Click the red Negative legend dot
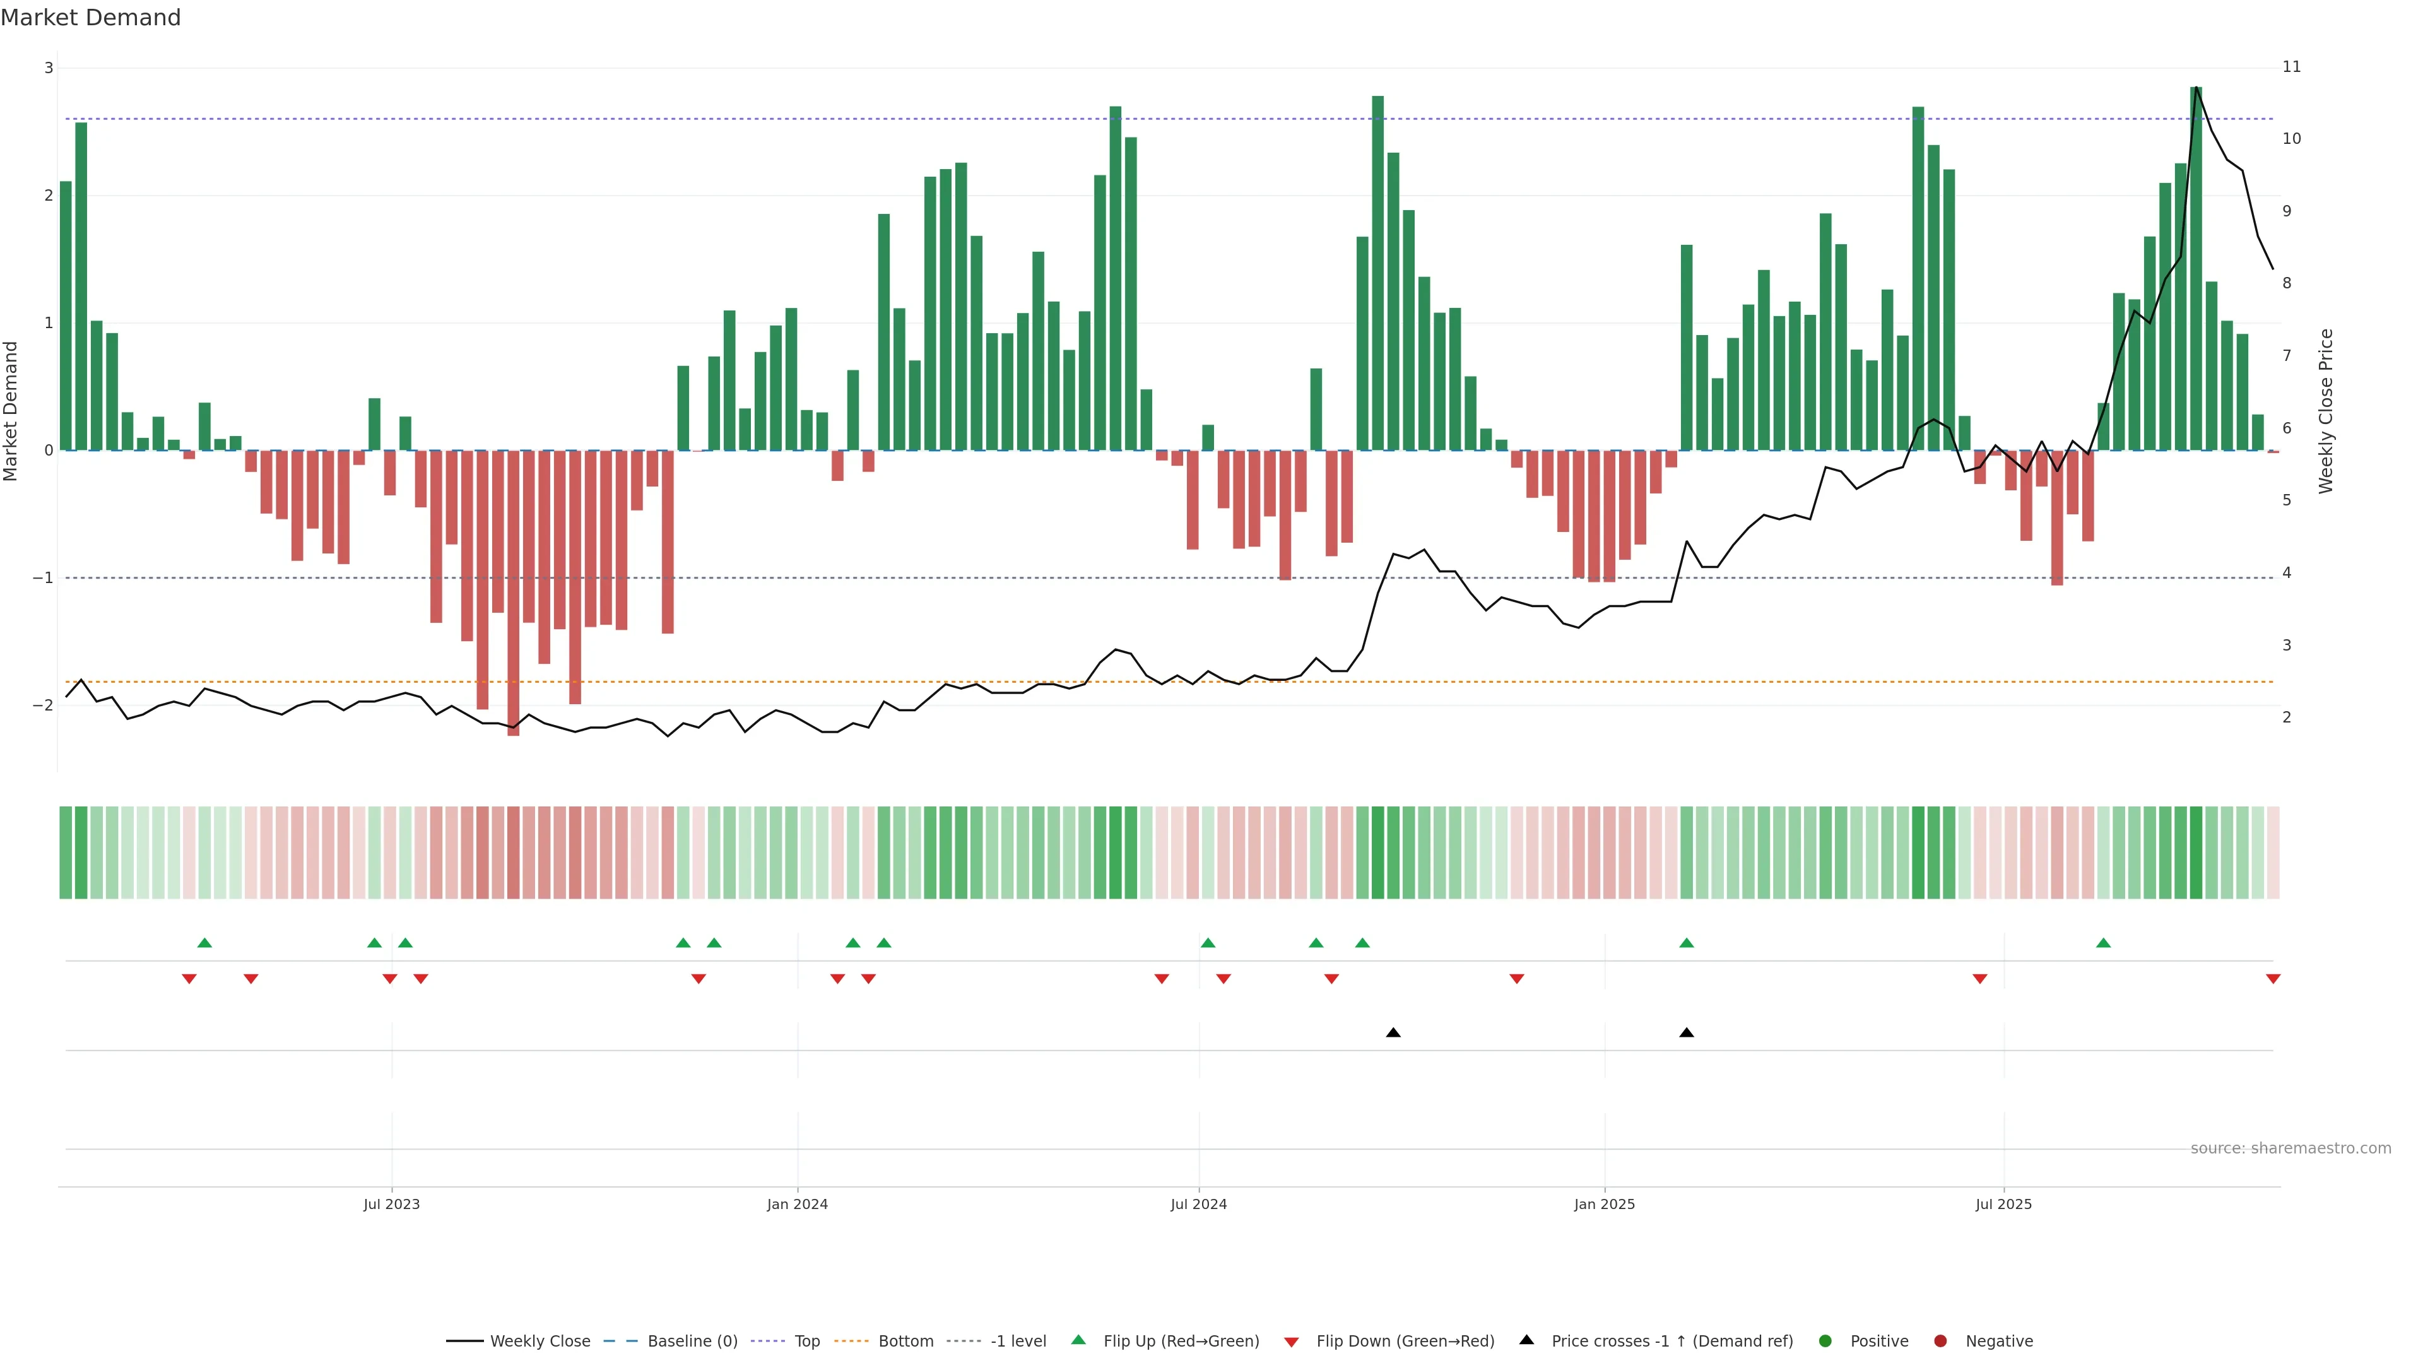This screenshot has height=1363, width=2423. [x=1940, y=1340]
